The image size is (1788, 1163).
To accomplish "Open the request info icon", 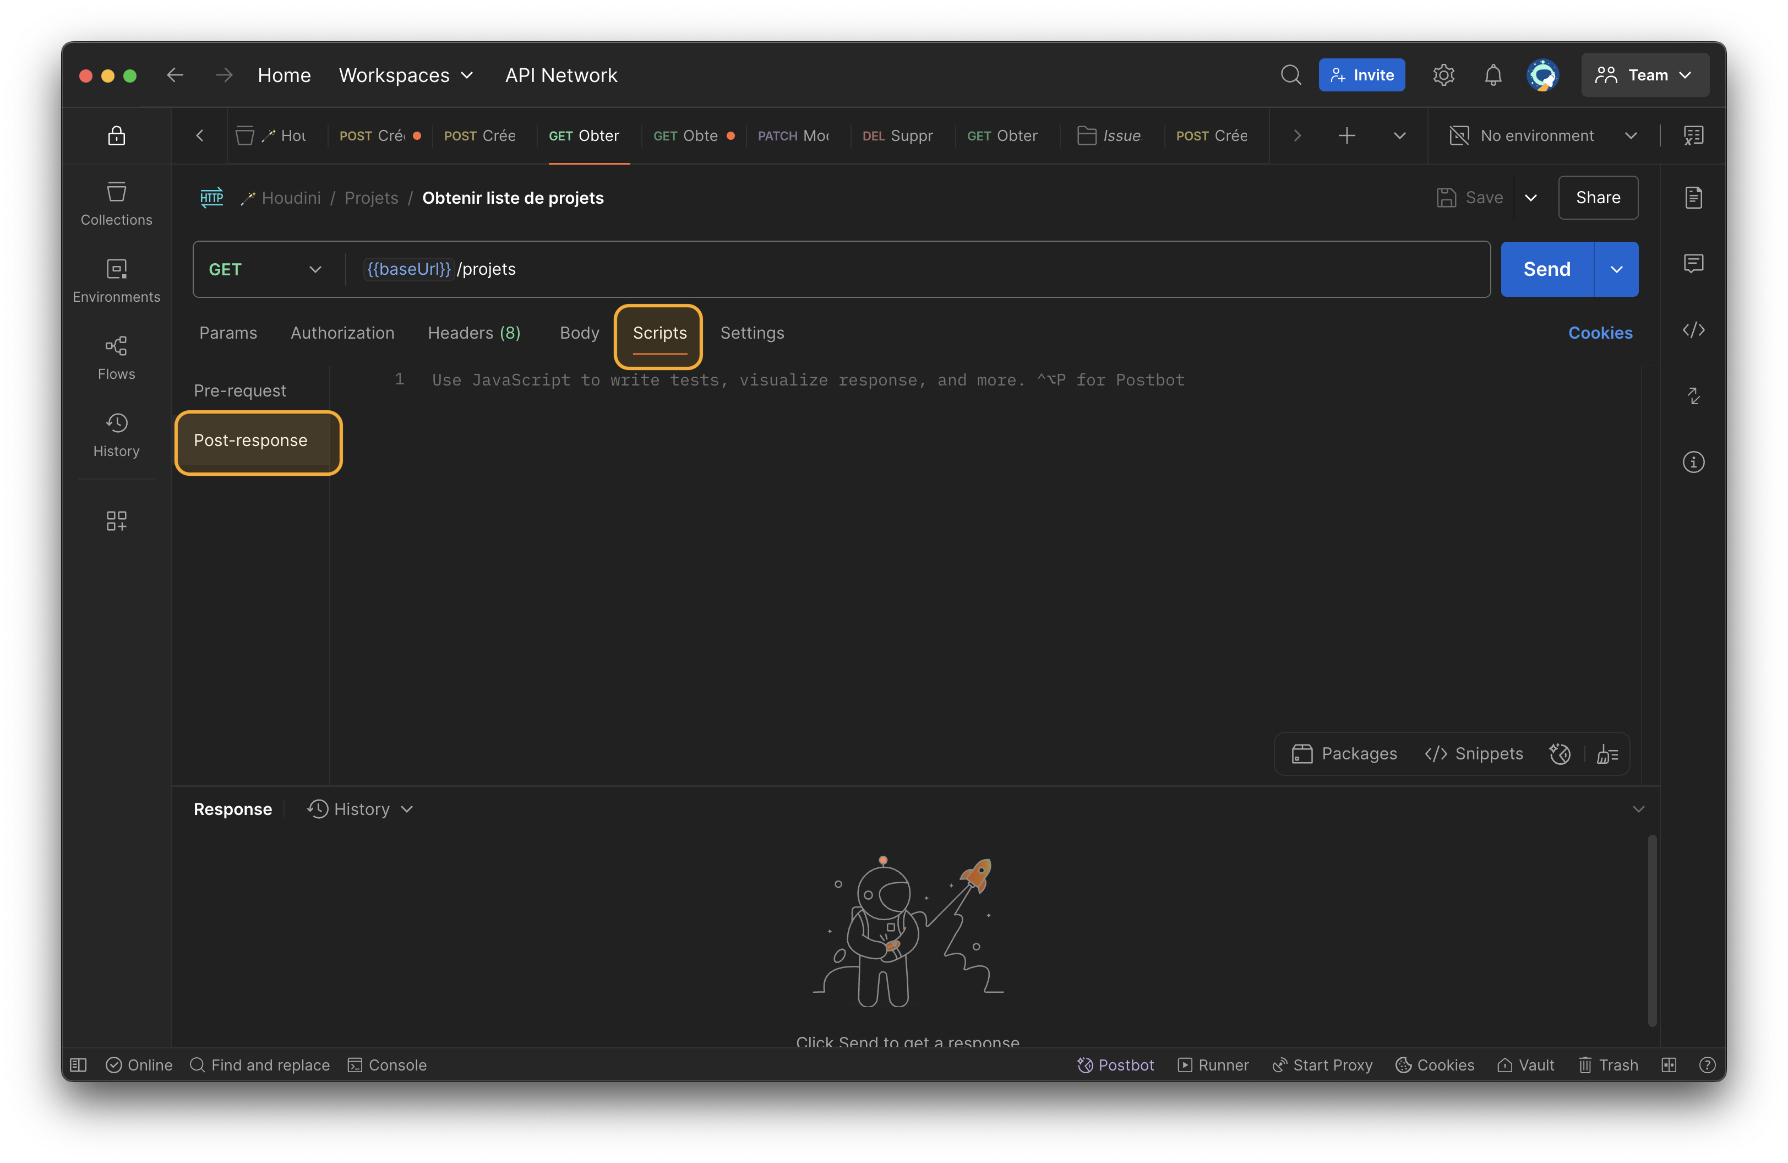I will click(1693, 462).
